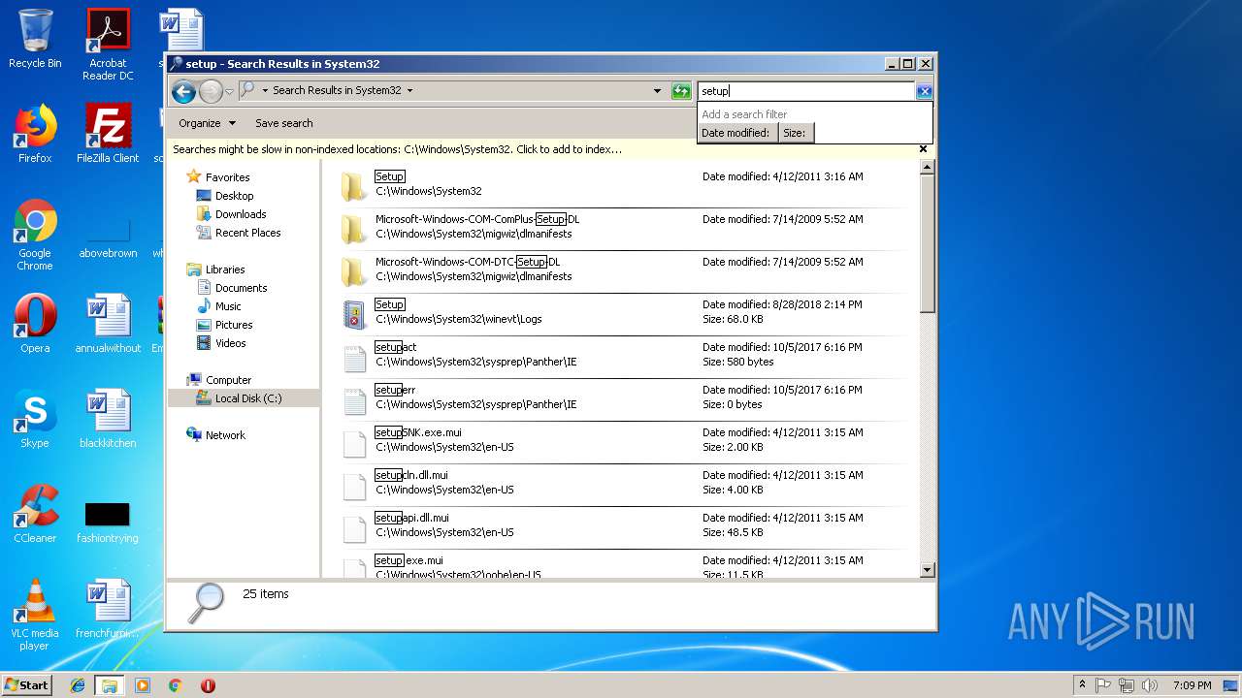1242x698 pixels.
Task: Open Skype desktop shortcut
Action: (35, 419)
